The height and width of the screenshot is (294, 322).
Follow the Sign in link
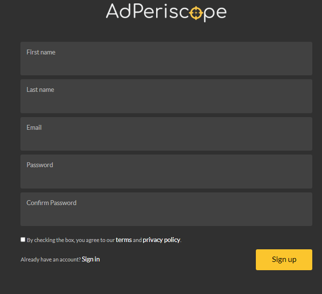pos(91,259)
